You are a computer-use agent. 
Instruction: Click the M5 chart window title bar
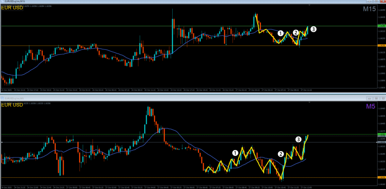click(x=151, y=98)
